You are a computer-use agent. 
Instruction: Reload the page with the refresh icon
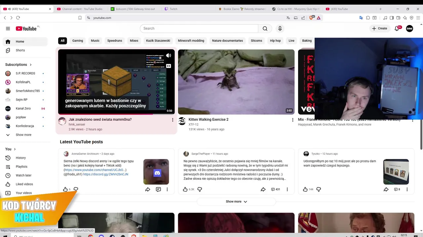pyautogui.click(x=18, y=18)
